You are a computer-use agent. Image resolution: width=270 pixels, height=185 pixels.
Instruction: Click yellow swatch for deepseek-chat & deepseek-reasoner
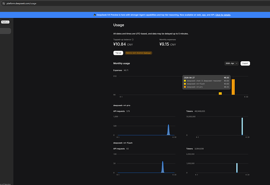(x=185, y=81)
